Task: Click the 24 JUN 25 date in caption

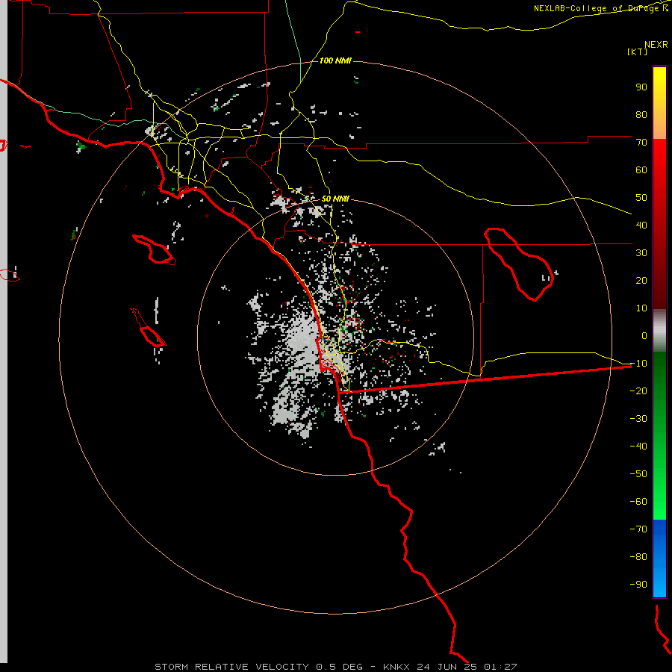Action: click(447, 667)
